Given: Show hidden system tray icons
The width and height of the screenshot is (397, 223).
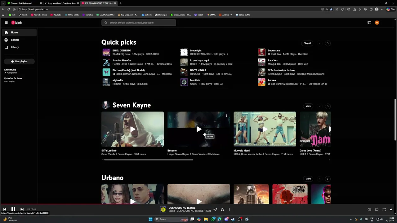Looking at the screenshot, I should [x=351, y=219].
